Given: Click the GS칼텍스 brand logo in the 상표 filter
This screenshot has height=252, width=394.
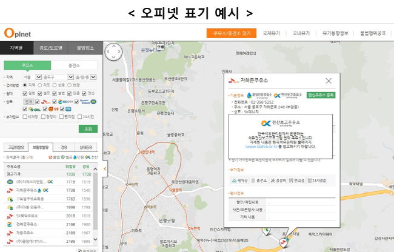Looking at the screenshot, I should pos(65,102).
